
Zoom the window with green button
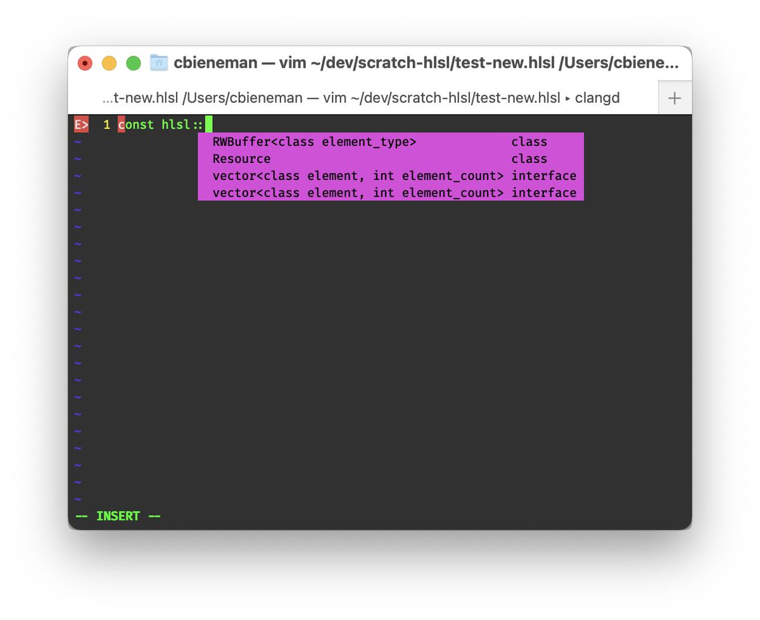point(133,63)
